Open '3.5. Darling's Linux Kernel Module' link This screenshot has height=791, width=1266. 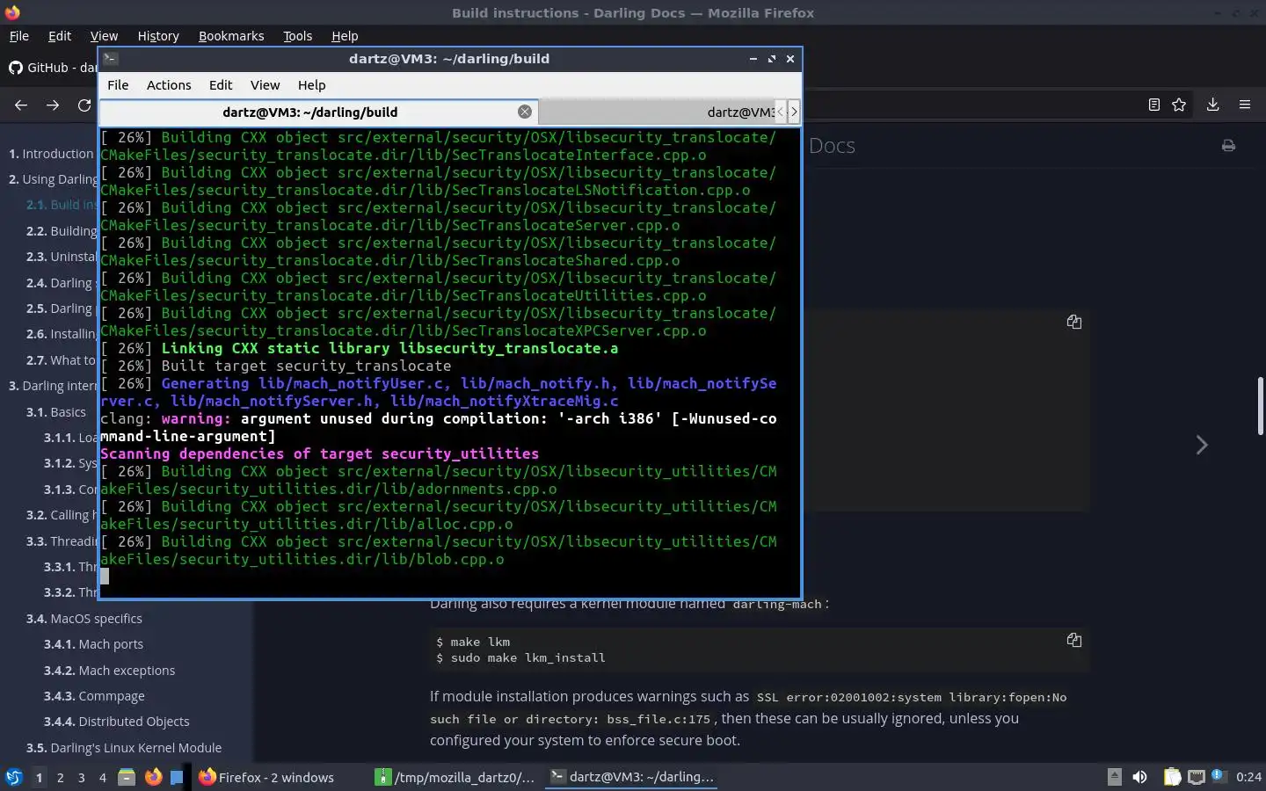coord(123,748)
